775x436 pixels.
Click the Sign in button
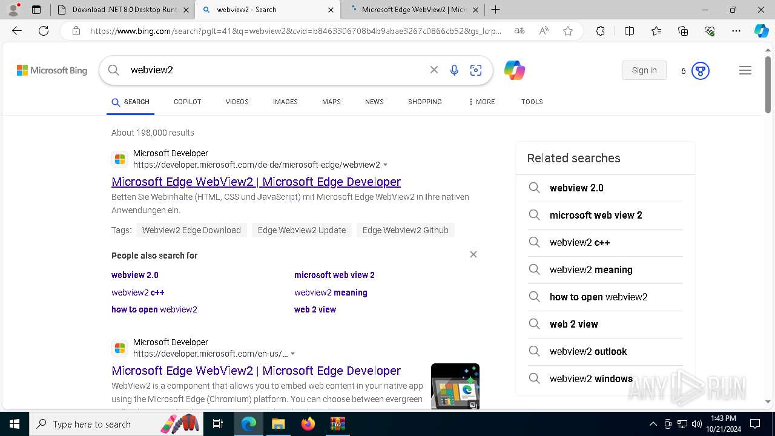(x=644, y=70)
